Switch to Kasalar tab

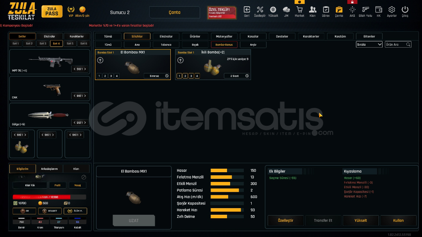tap(253, 36)
